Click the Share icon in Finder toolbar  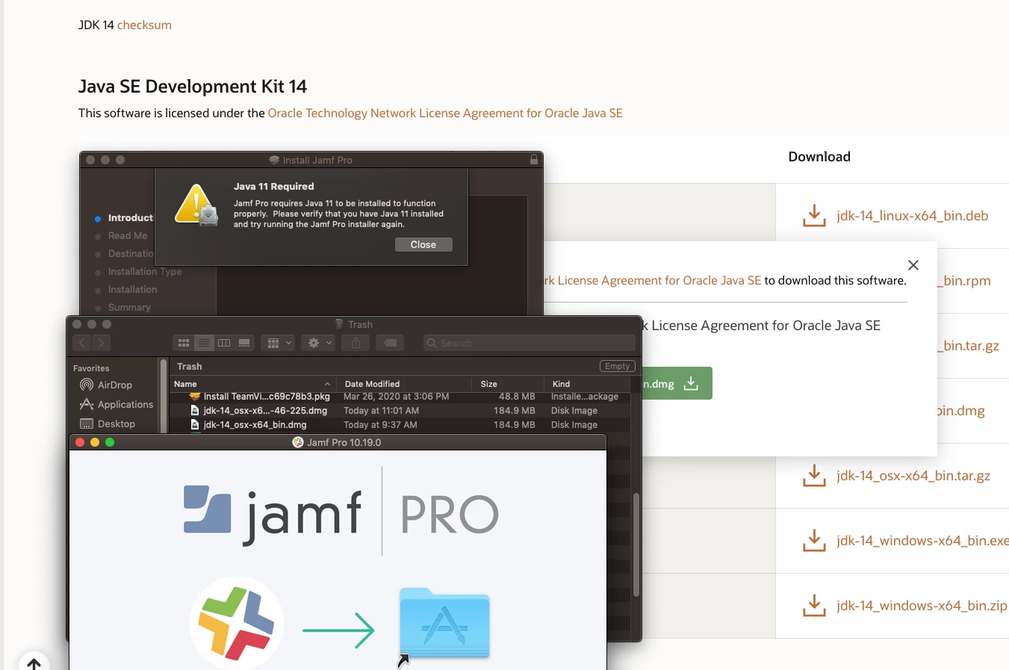[356, 343]
